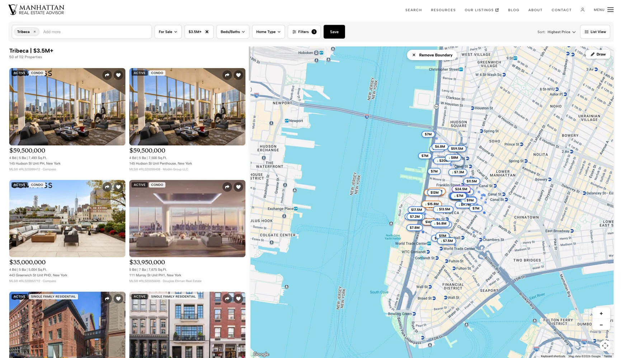622x358 pixels.
Task: Select the $59.5M map price marker
Action: click(x=457, y=149)
